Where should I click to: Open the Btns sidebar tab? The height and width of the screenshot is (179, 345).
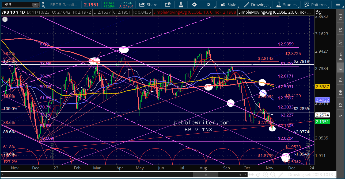(341, 56)
